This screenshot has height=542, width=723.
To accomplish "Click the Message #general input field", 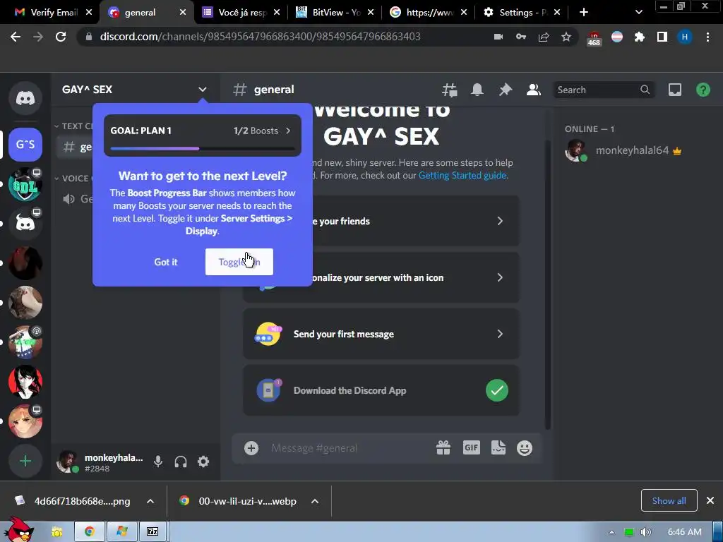I will (x=349, y=448).
